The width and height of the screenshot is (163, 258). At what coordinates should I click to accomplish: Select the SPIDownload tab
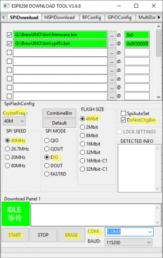pos(24,18)
